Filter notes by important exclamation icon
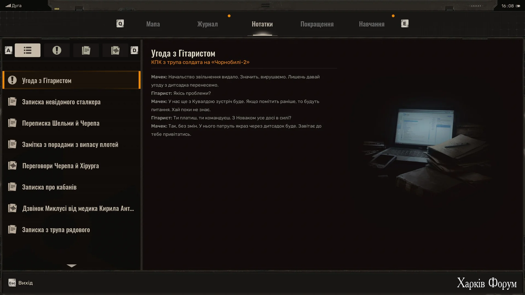 [x=57, y=50]
